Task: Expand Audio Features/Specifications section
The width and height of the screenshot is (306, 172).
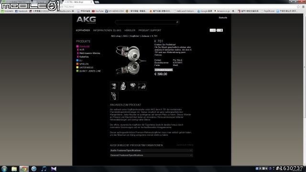Action: (152, 150)
